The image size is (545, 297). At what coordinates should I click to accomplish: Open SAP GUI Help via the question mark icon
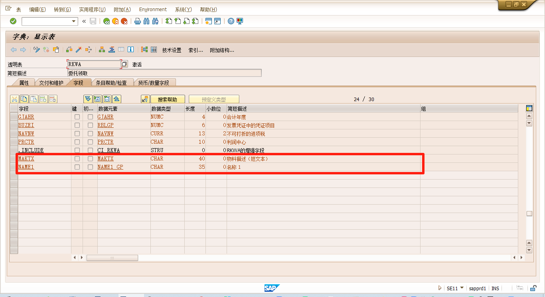point(231,21)
